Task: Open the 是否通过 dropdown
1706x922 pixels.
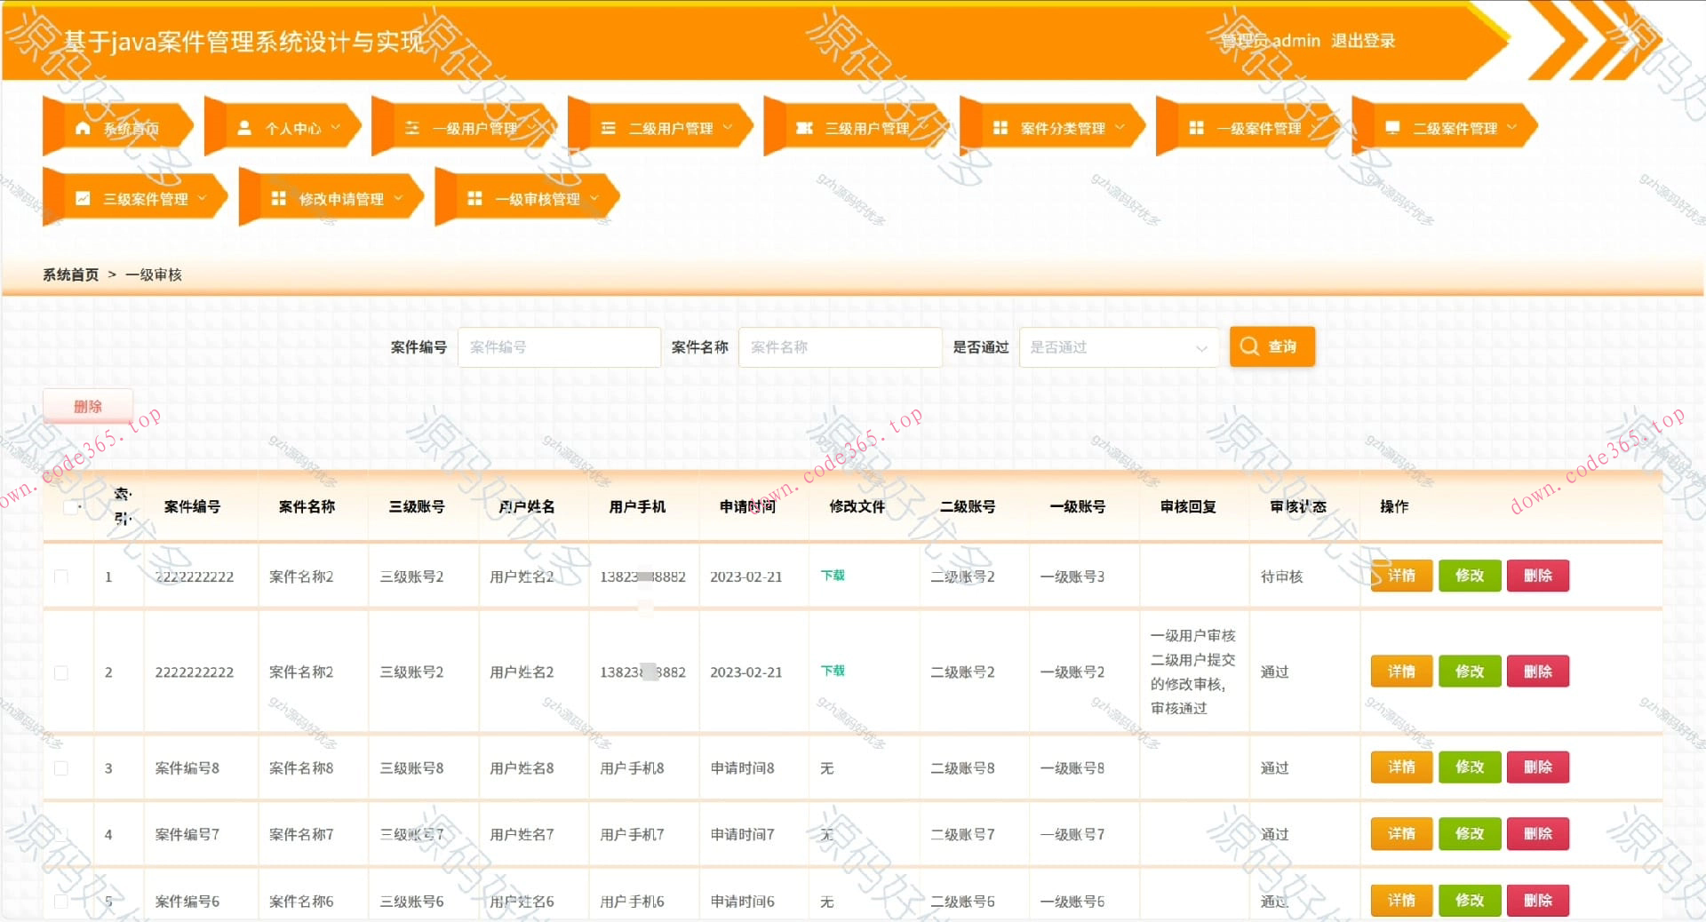Action: click(x=1119, y=347)
